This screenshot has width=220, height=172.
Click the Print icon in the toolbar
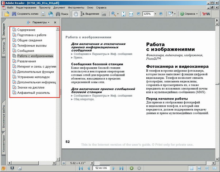pos(43,14)
